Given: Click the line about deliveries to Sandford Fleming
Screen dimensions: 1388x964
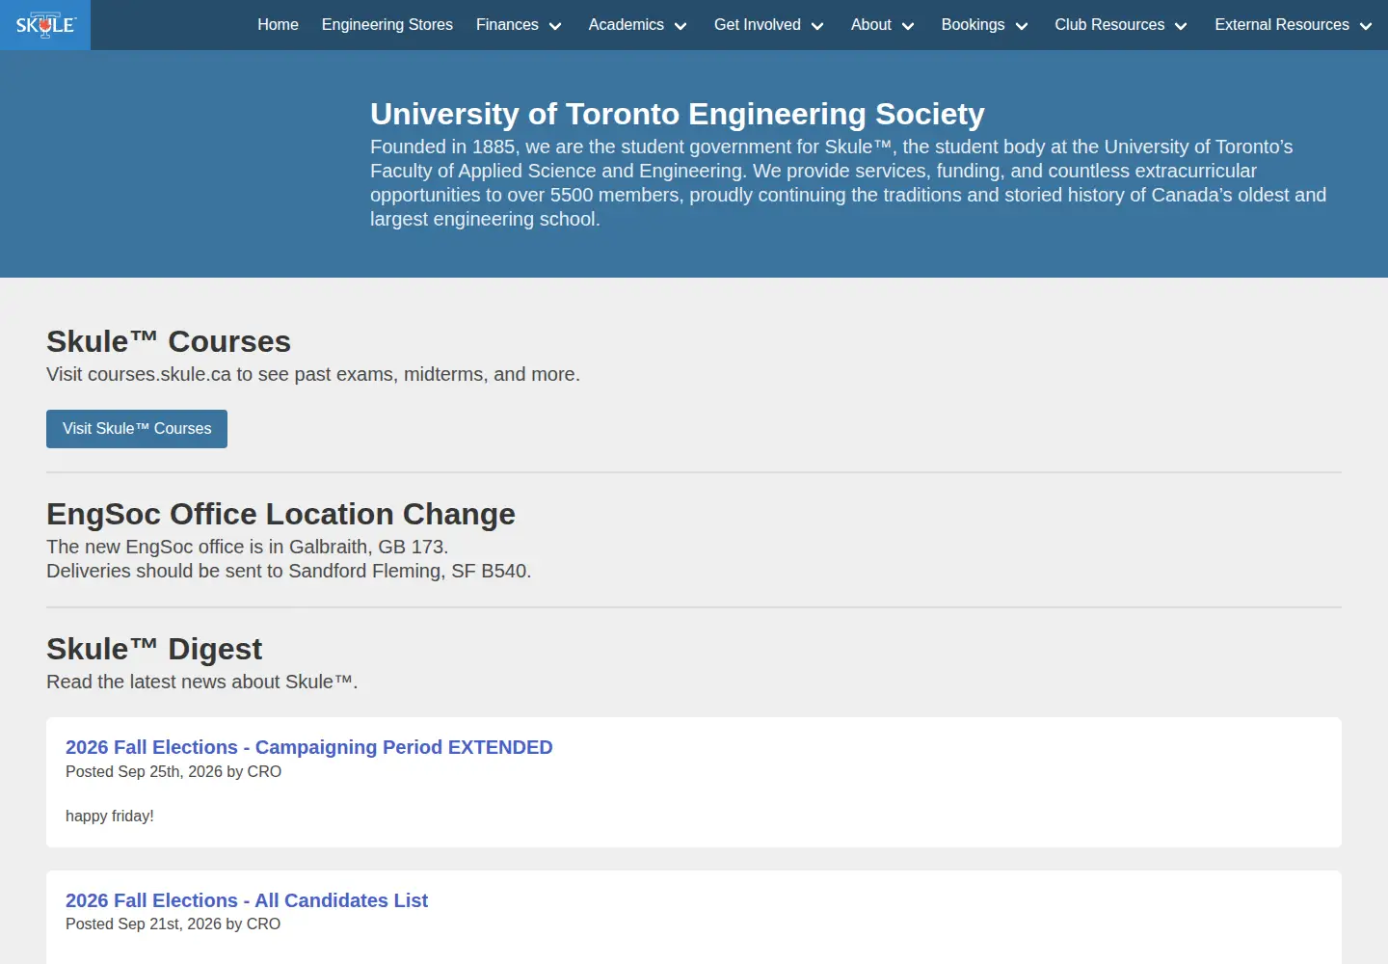Looking at the screenshot, I should [289, 571].
